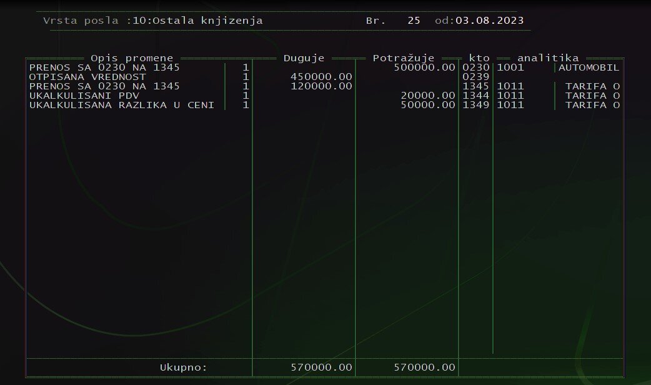Click analytics code 1011 in the 1344 row
The image size is (651, 385).
510,96
